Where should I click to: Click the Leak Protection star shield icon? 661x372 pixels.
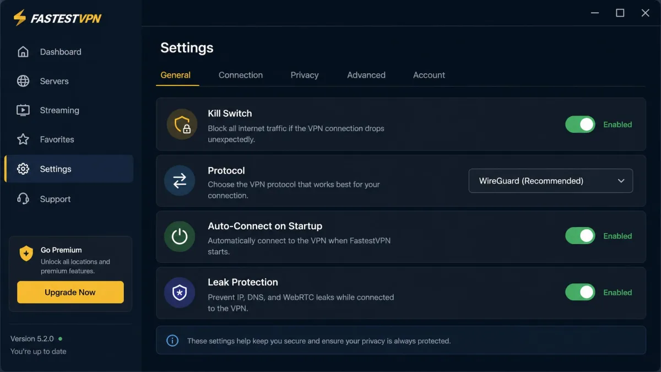click(x=180, y=293)
